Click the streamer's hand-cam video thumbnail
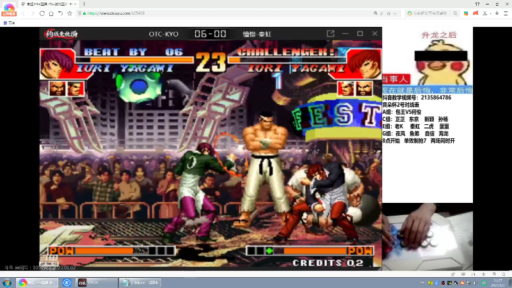 click(428, 236)
